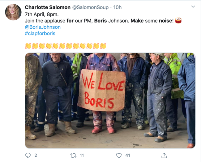Retweet this post using the arrows icon
Screen dimensions: 201x162
[x=73, y=156]
